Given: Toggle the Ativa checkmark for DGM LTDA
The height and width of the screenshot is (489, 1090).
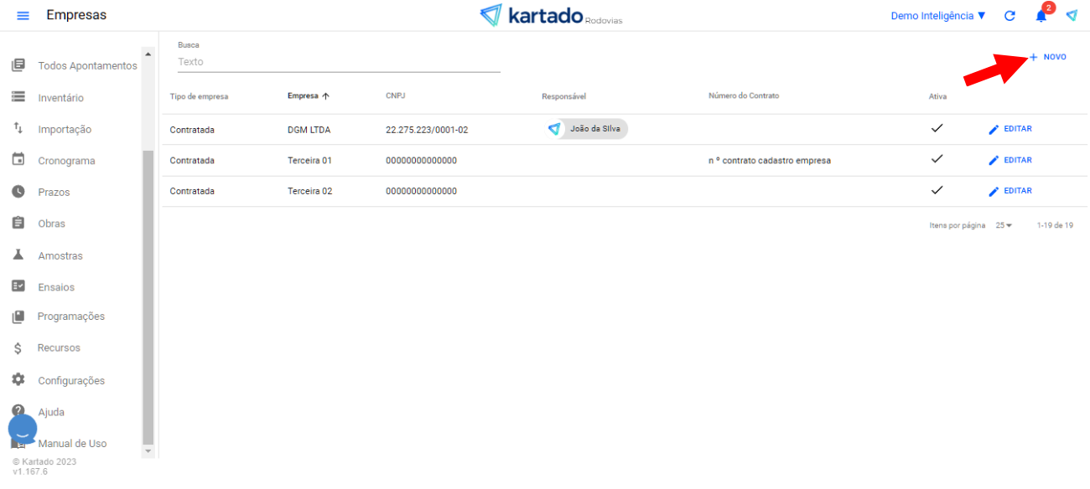Looking at the screenshot, I should tap(937, 129).
